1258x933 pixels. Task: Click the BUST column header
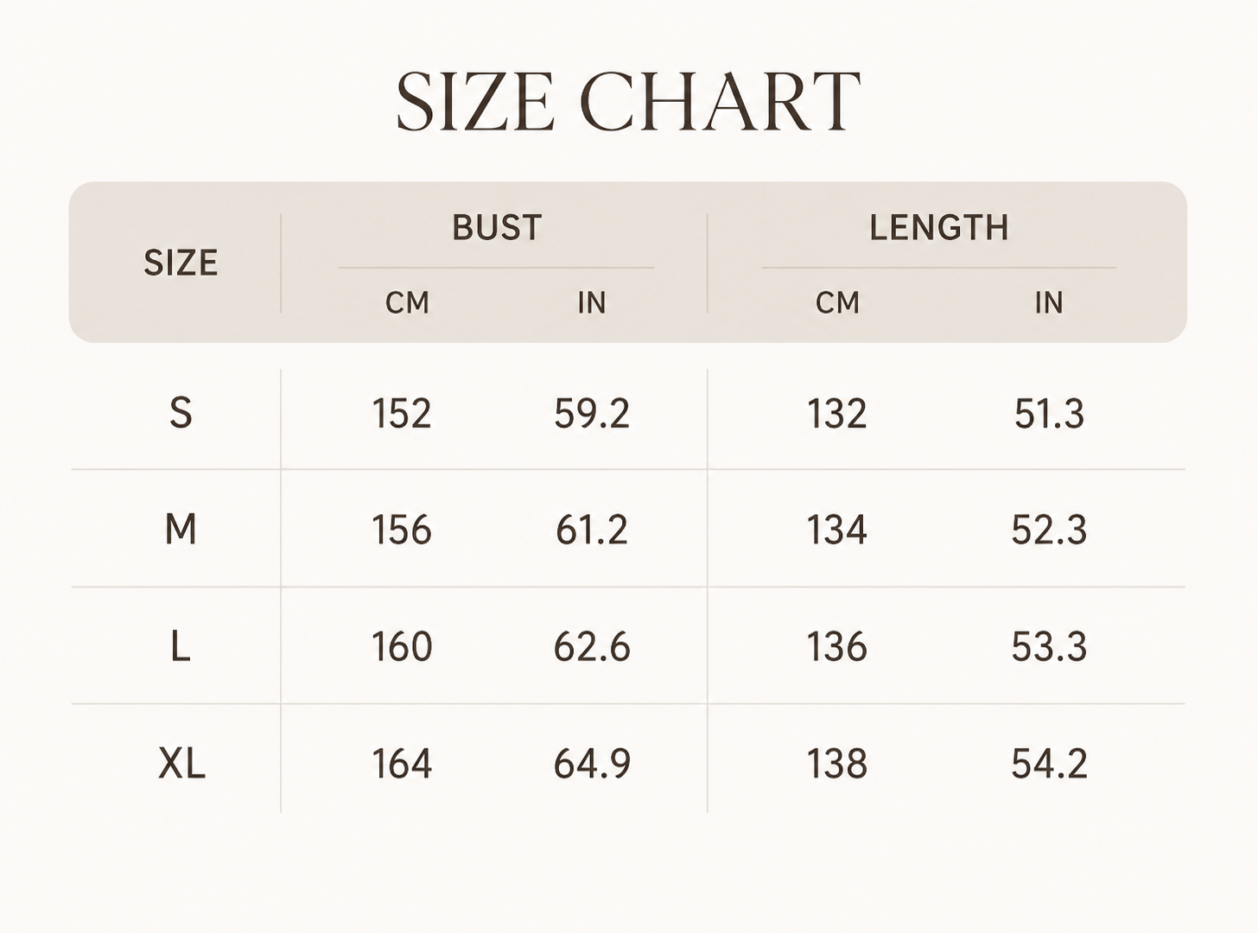(x=497, y=227)
